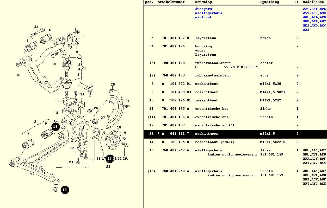The image size is (327, 208).
Task: Click callout 10 in the diagram
Action: 54,64
